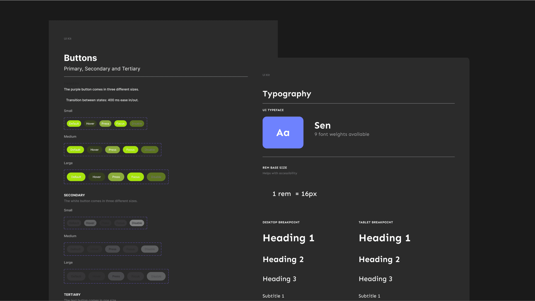The height and width of the screenshot is (301, 535).
Task: Click Heading 1 under Desktop Breakpoint
Action: point(289,238)
